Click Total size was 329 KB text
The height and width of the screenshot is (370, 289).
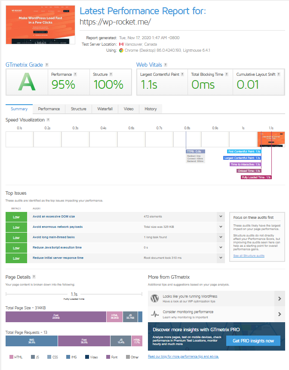click(159, 227)
